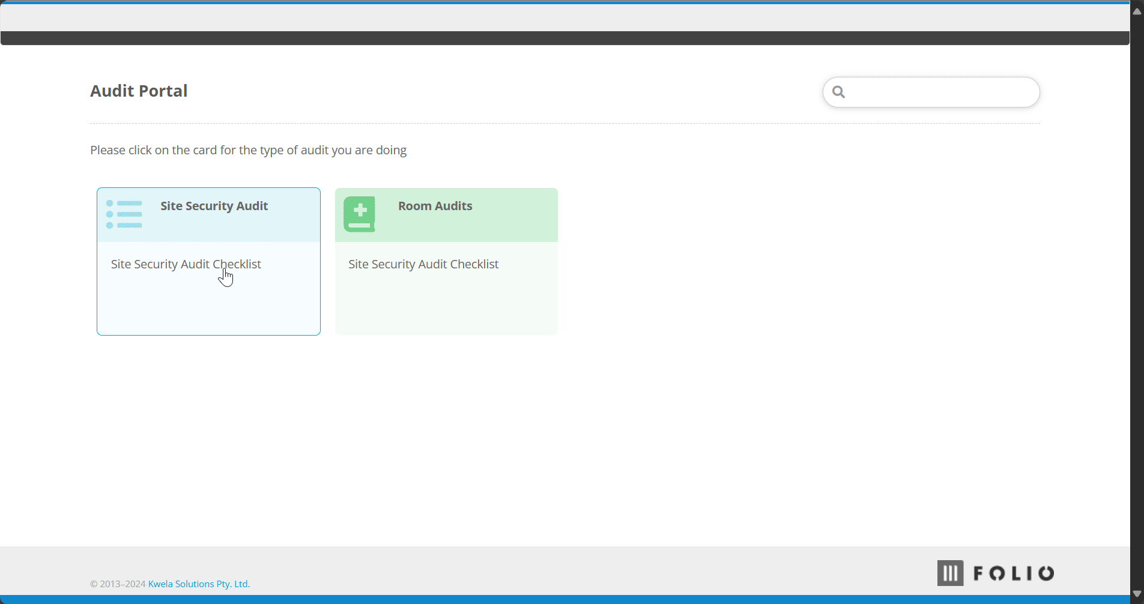Click the scrollbar up arrow
The width and height of the screenshot is (1144, 604).
coord(1137,11)
